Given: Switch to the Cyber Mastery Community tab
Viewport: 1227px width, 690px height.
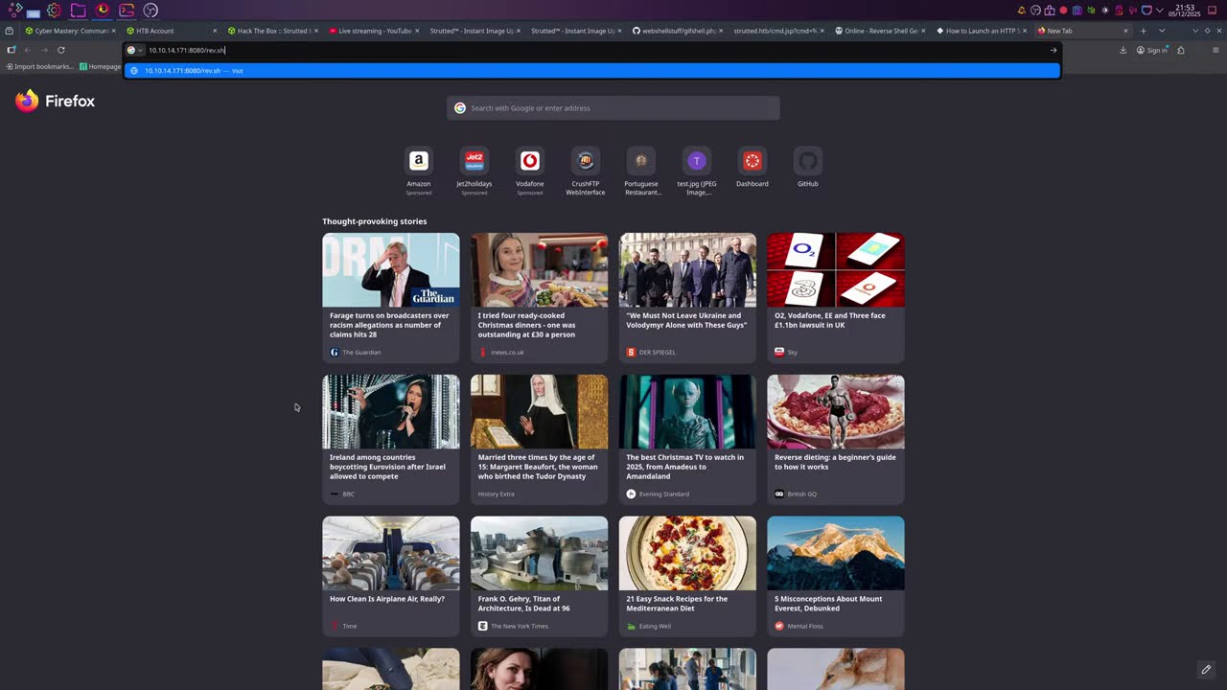Looking at the screenshot, I should click(x=71, y=31).
